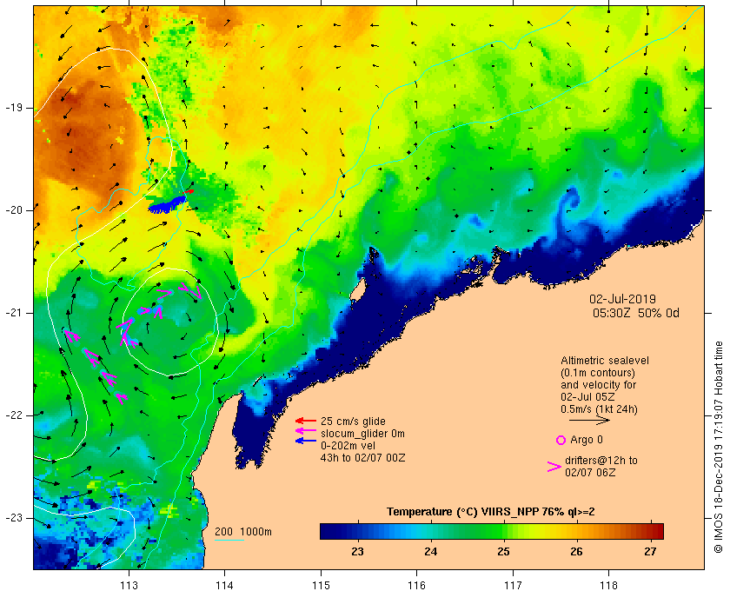Click the colorbar tick label 25

[x=503, y=552]
